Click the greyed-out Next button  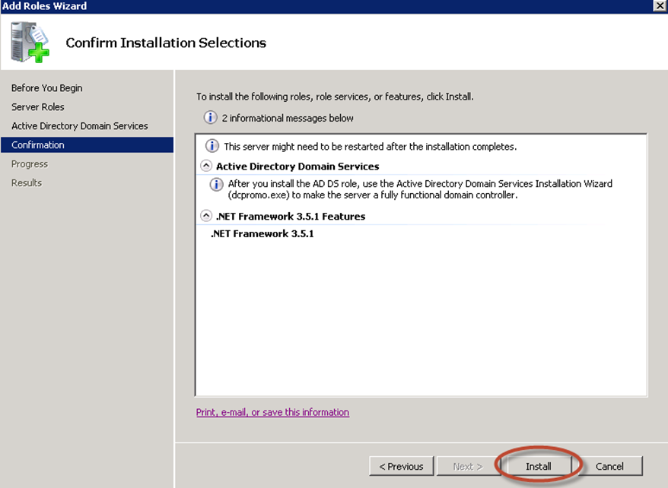pyautogui.click(x=468, y=466)
